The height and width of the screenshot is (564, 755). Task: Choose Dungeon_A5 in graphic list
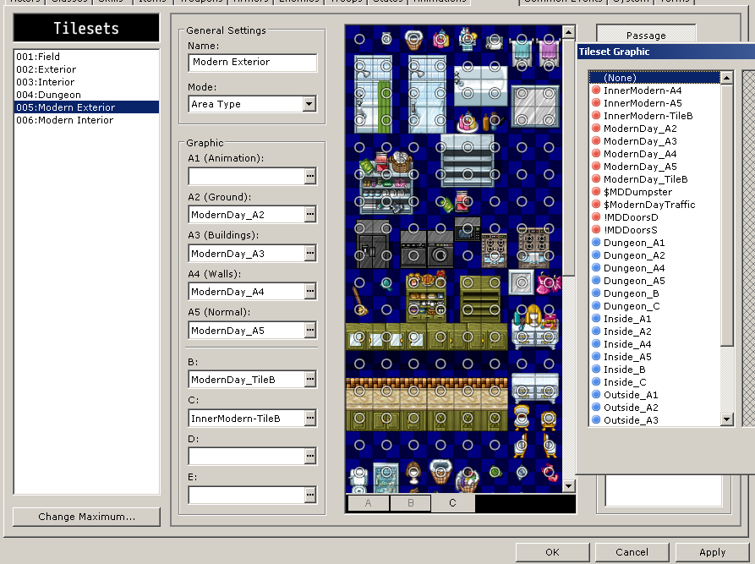(655, 281)
